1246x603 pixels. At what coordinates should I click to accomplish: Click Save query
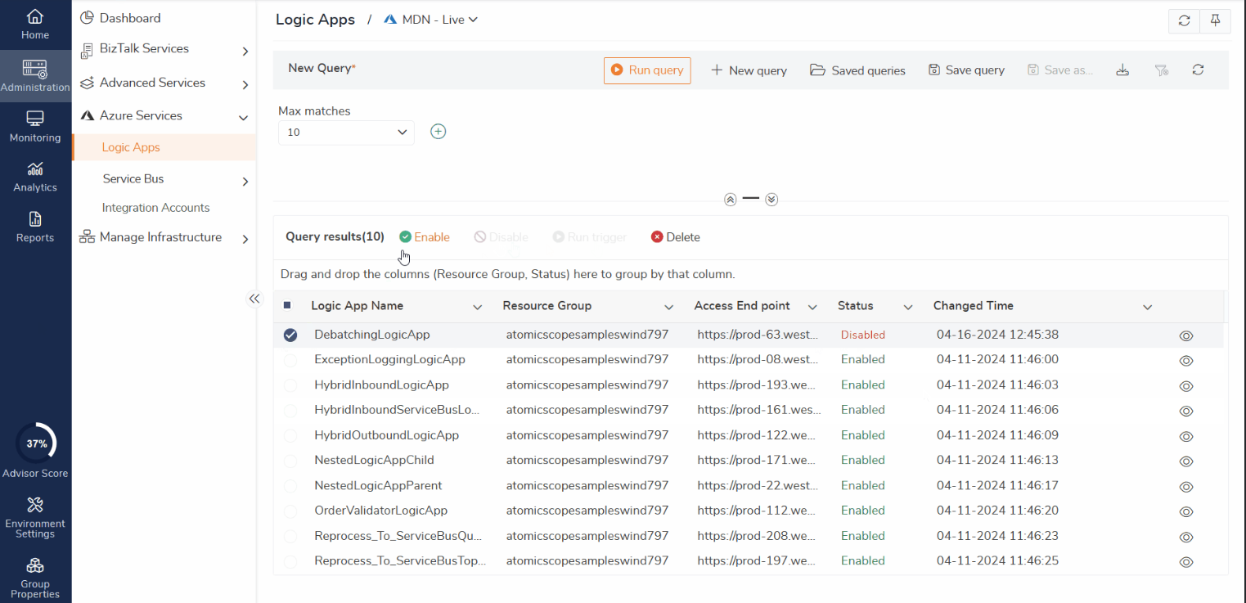966,70
